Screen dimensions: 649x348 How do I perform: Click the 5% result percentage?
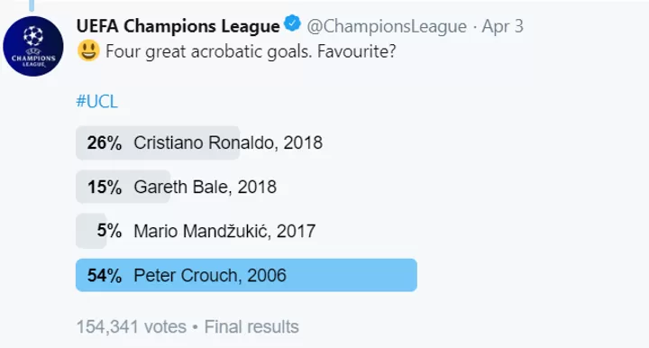click(109, 231)
